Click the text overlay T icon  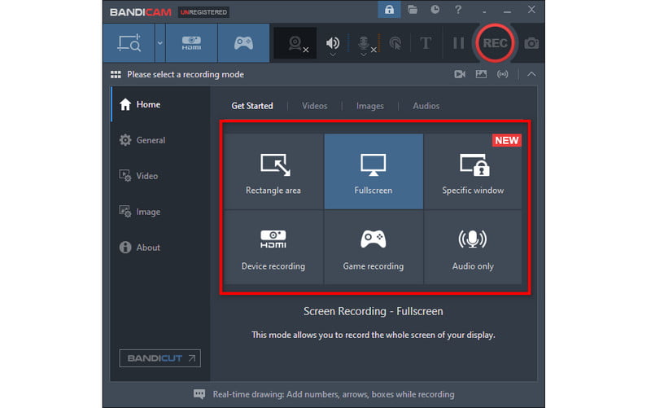coord(426,44)
